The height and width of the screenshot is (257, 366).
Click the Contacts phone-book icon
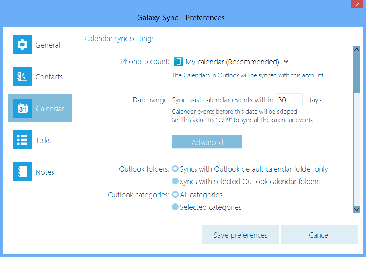(22, 76)
